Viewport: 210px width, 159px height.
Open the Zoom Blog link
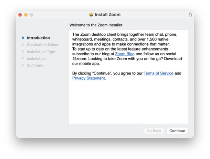click(125, 54)
